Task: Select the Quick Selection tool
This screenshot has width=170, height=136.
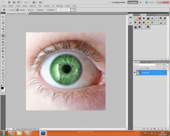Action: pos(3,26)
